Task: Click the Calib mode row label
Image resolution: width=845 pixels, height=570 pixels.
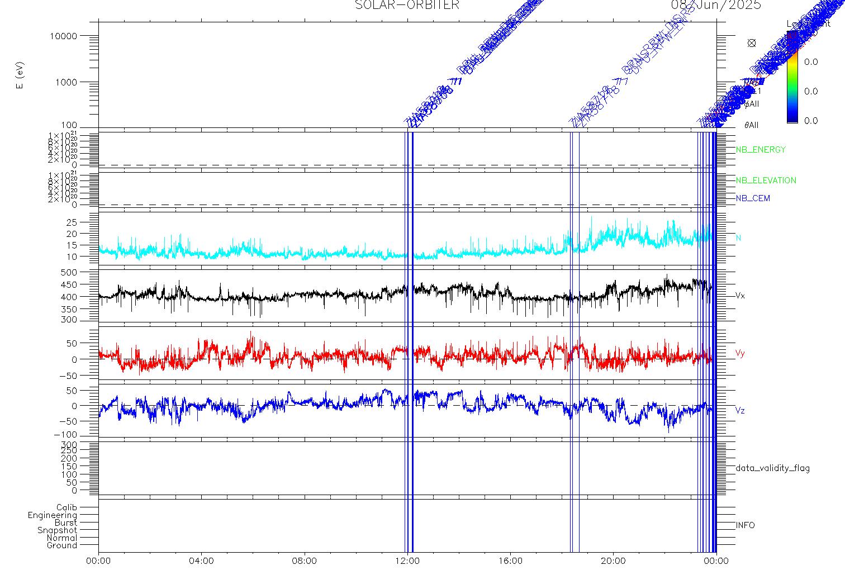Action: tap(67, 508)
